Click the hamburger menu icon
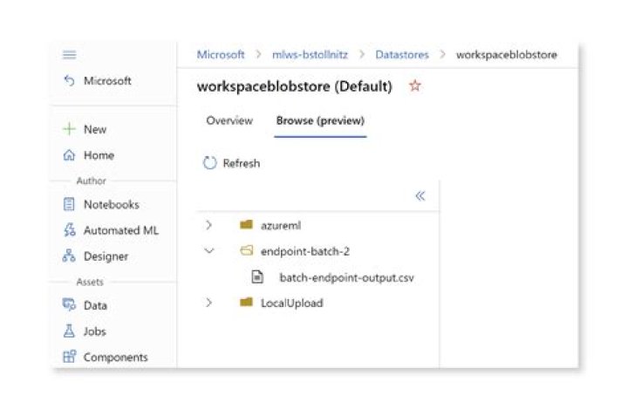The image size is (628, 409). pos(70,55)
